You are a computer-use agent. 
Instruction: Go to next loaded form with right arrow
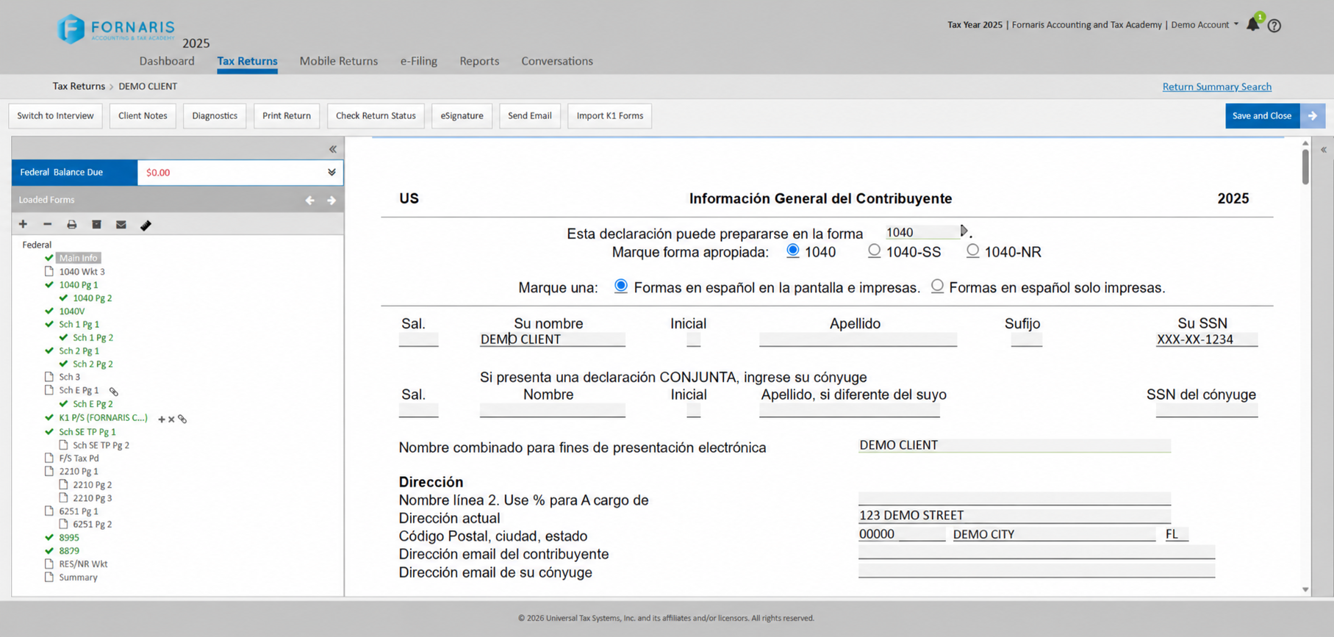tap(331, 200)
